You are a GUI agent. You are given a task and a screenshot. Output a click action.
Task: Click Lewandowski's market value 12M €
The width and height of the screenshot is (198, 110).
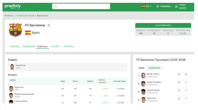[106, 96]
